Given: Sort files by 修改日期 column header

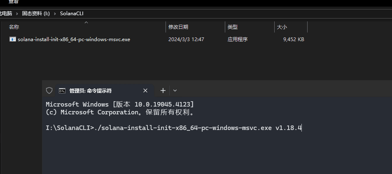Looking at the screenshot, I should pyautogui.click(x=178, y=27).
